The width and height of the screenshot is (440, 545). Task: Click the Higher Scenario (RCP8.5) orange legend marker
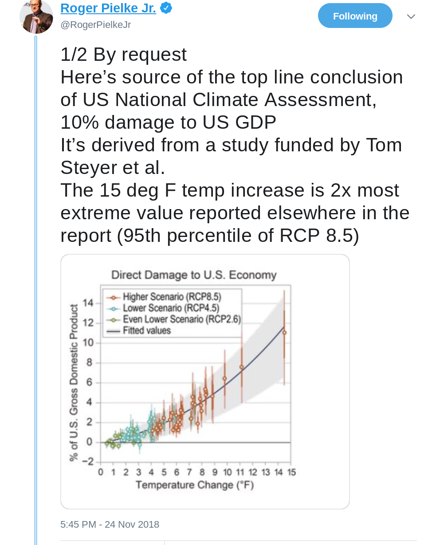114,297
